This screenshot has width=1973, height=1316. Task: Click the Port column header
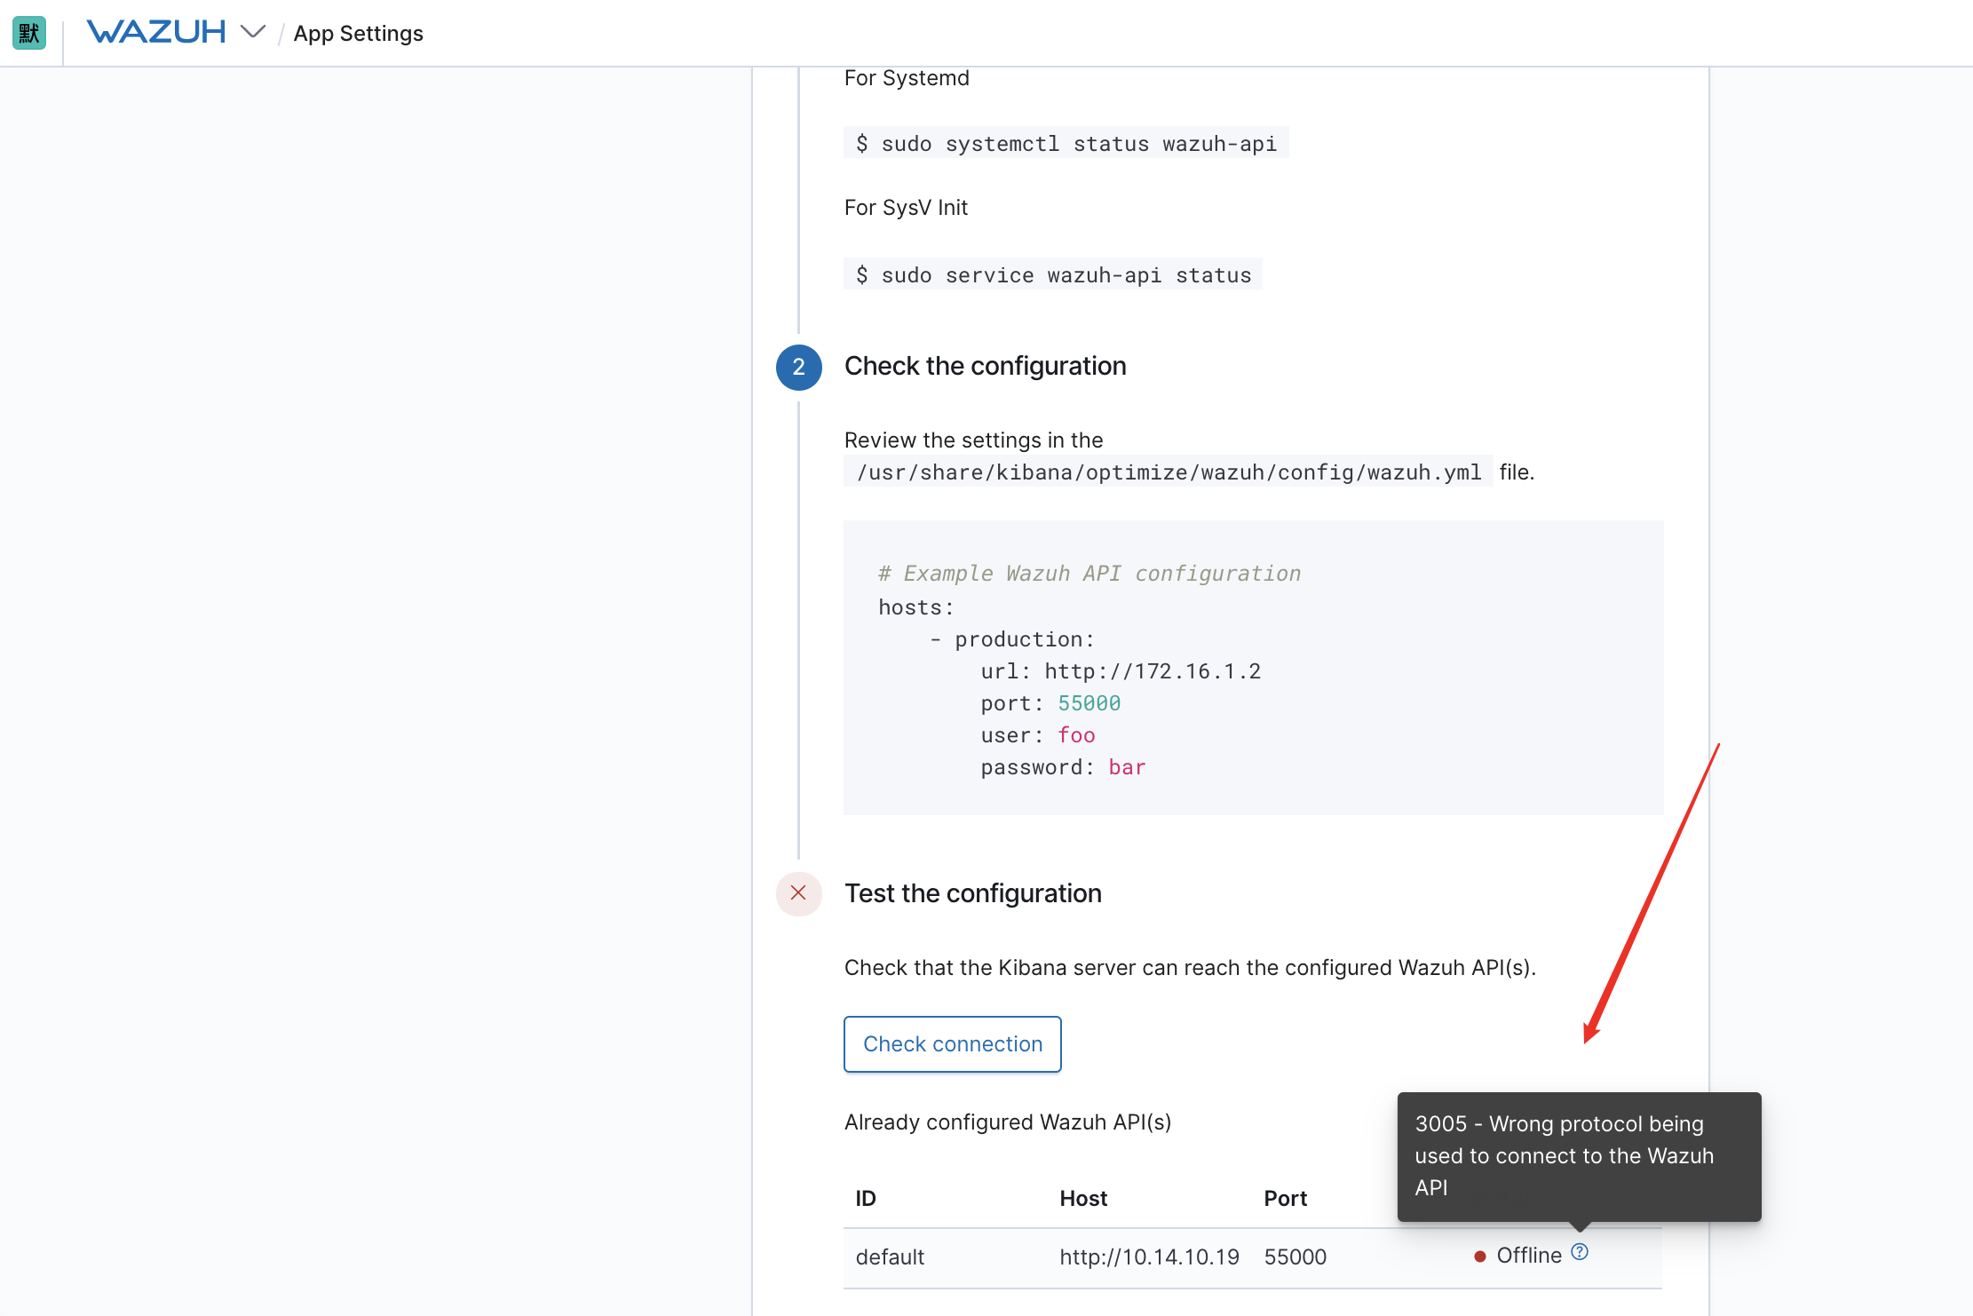click(x=1285, y=1198)
